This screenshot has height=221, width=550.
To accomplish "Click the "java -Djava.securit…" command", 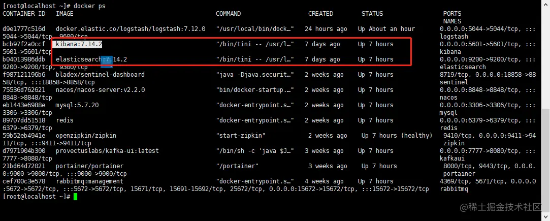I will (255, 75).
